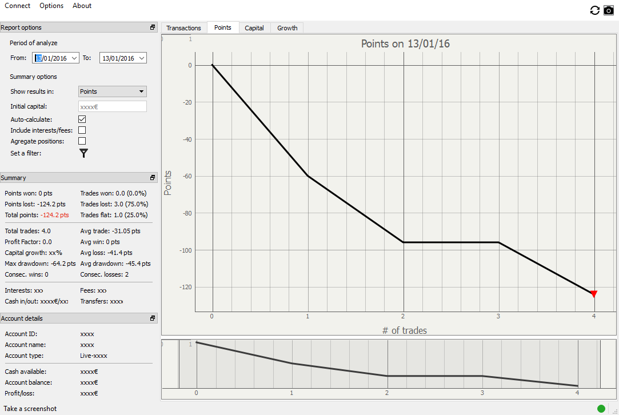This screenshot has width=619, height=415.
Task: Click the Points y-axis label
Action: (167, 183)
